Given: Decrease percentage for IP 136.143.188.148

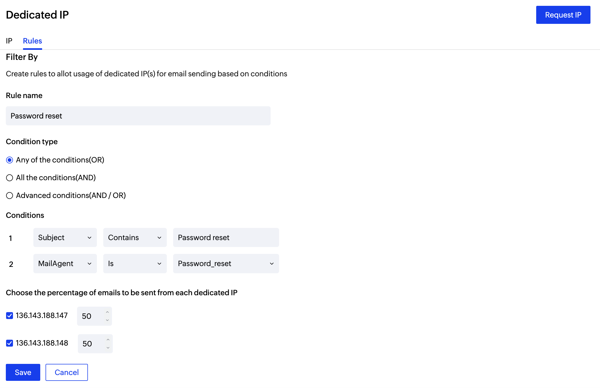Looking at the screenshot, I should coord(108,348).
